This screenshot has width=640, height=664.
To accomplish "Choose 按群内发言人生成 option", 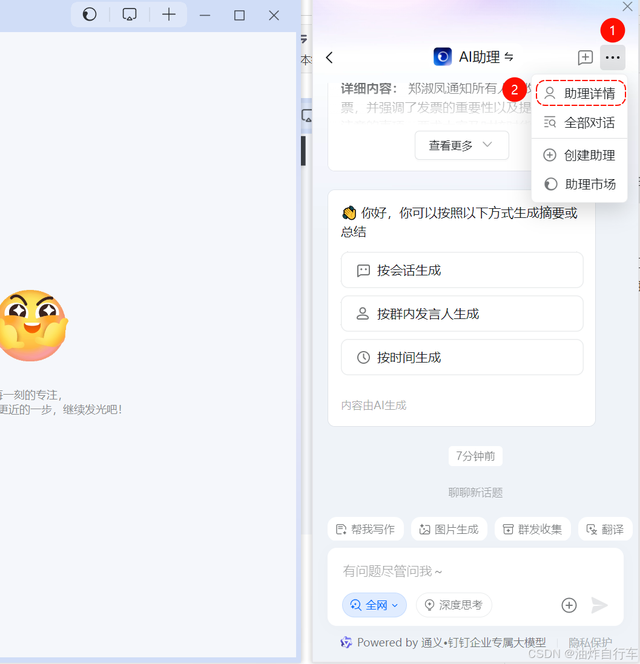I will pos(462,314).
